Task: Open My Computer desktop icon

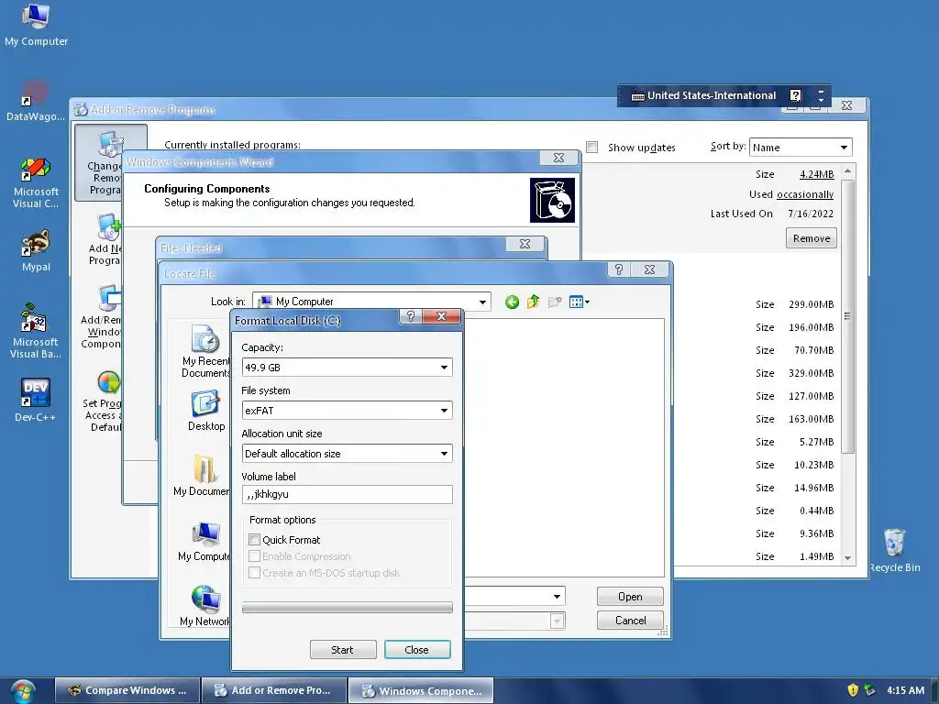Action: (x=36, y=25)
